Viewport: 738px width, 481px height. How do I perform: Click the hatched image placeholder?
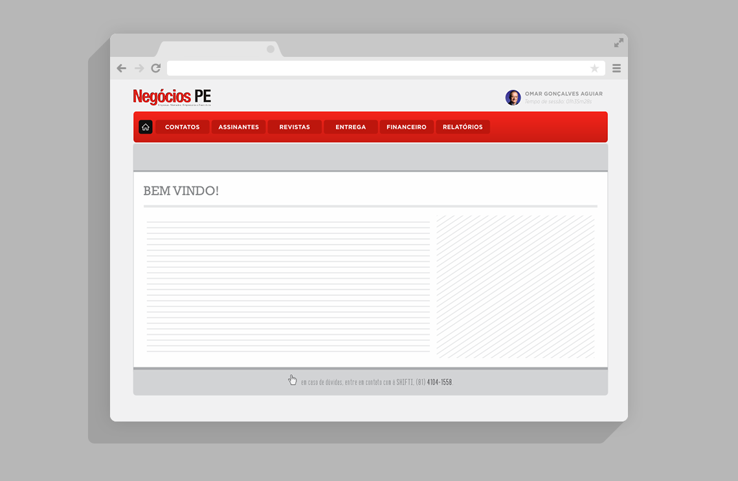[515, 286]
